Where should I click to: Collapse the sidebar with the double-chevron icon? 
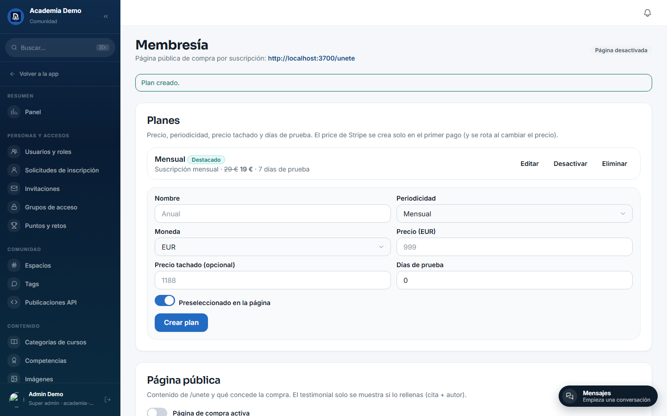(106, 16)
